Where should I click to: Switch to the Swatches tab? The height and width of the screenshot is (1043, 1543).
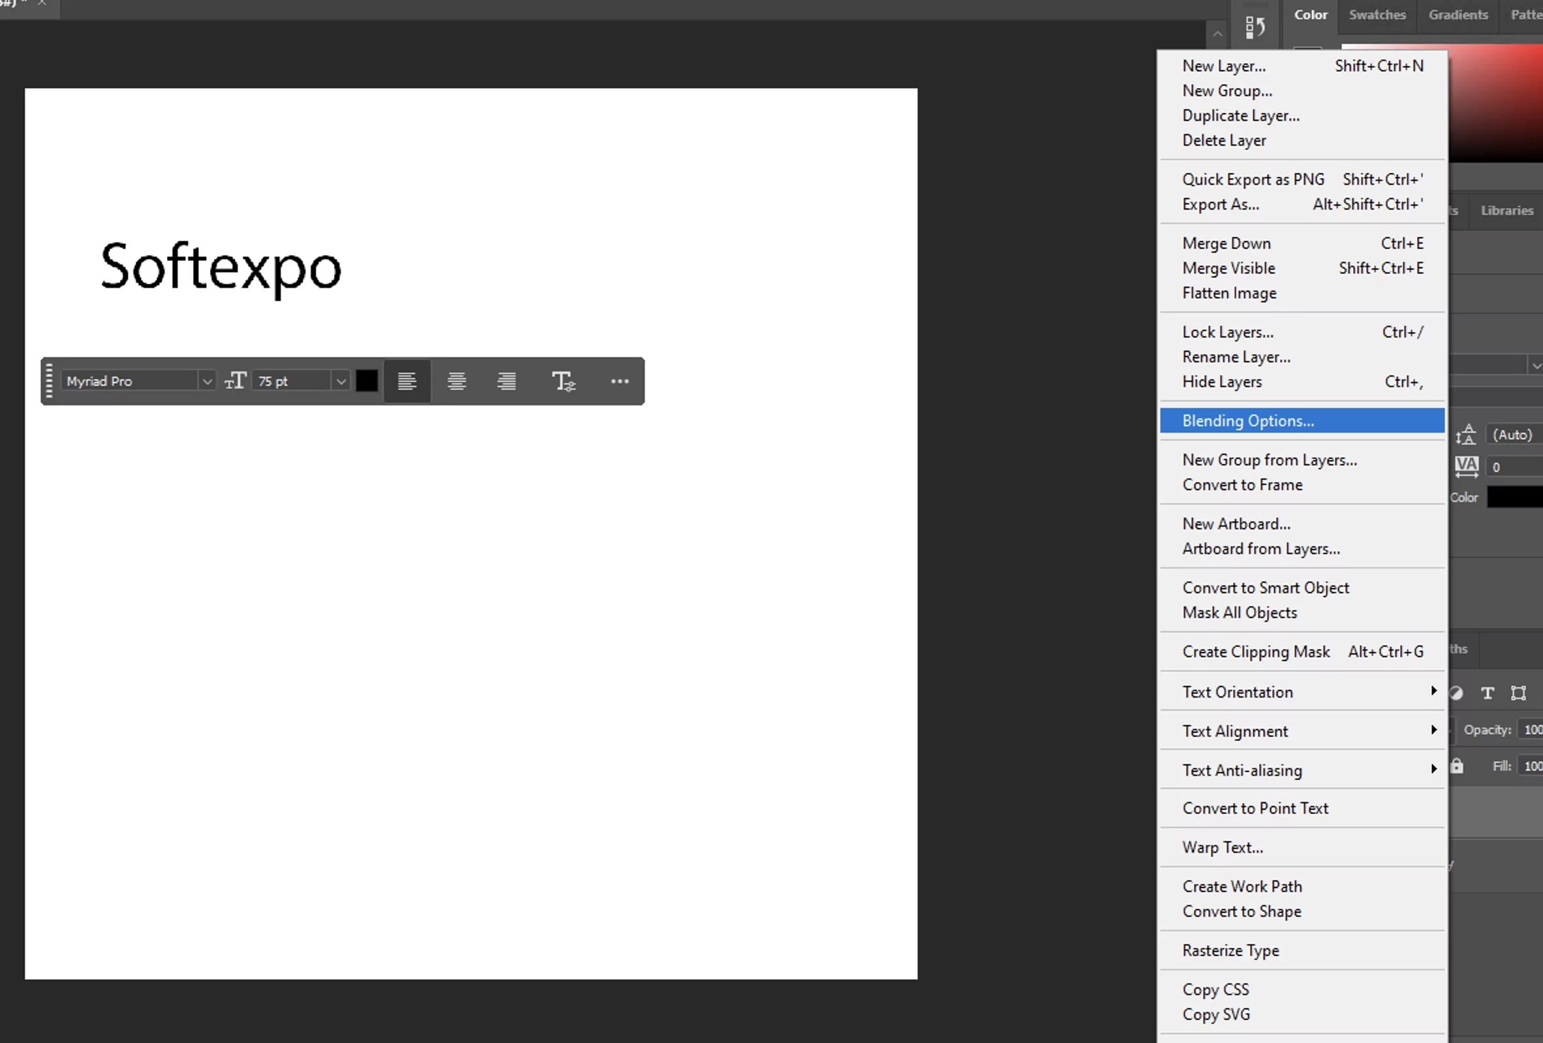coord(1378,14)
